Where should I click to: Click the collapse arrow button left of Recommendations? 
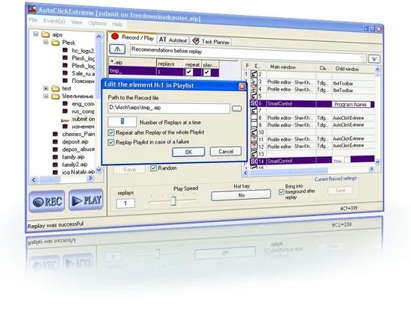pyautogui.click(x=117, y=49)
